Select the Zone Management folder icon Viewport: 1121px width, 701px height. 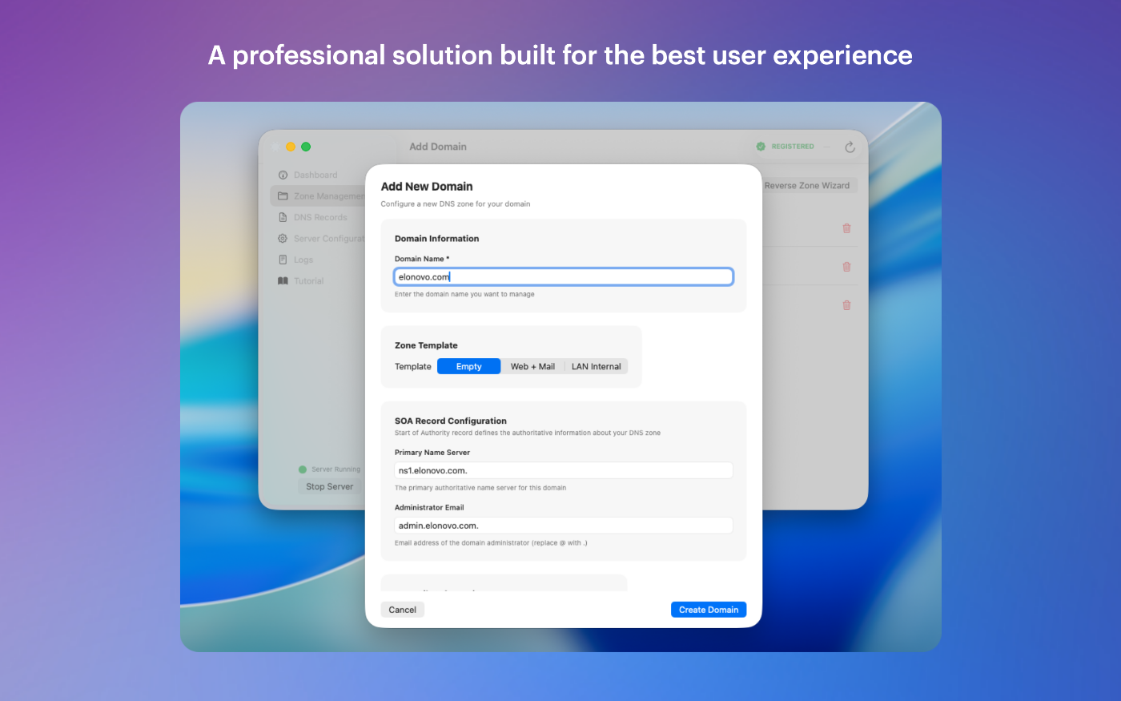(283, 196)
